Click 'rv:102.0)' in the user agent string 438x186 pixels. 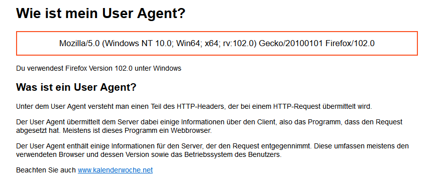[x=240, y=44]
